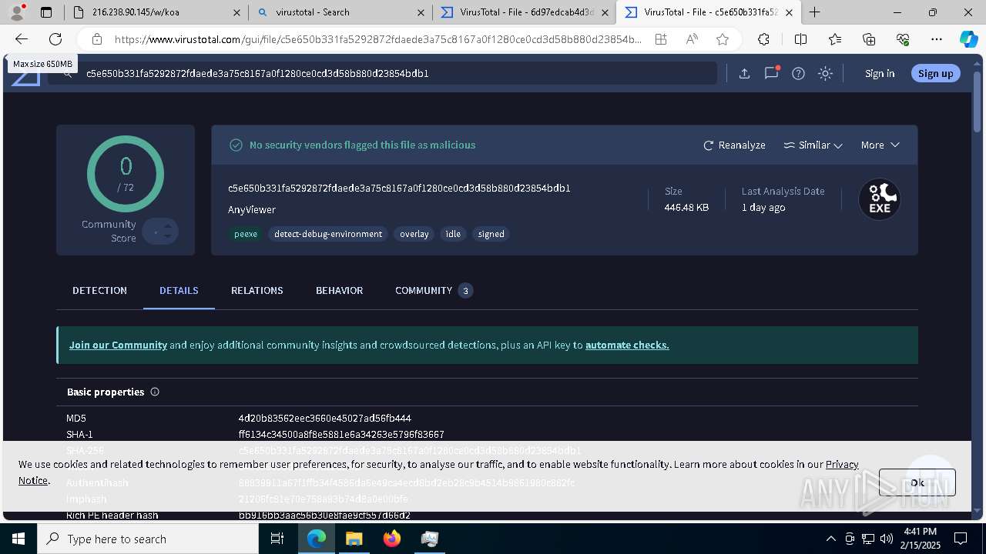The height and width of the screenshot is (554, 986).
Task: Switch to the 216.238.90.145 browser tab
Action: (156, 12)
